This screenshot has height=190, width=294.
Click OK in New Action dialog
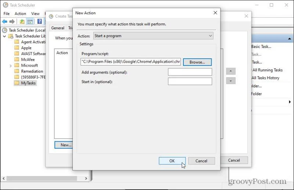point(172,161)
